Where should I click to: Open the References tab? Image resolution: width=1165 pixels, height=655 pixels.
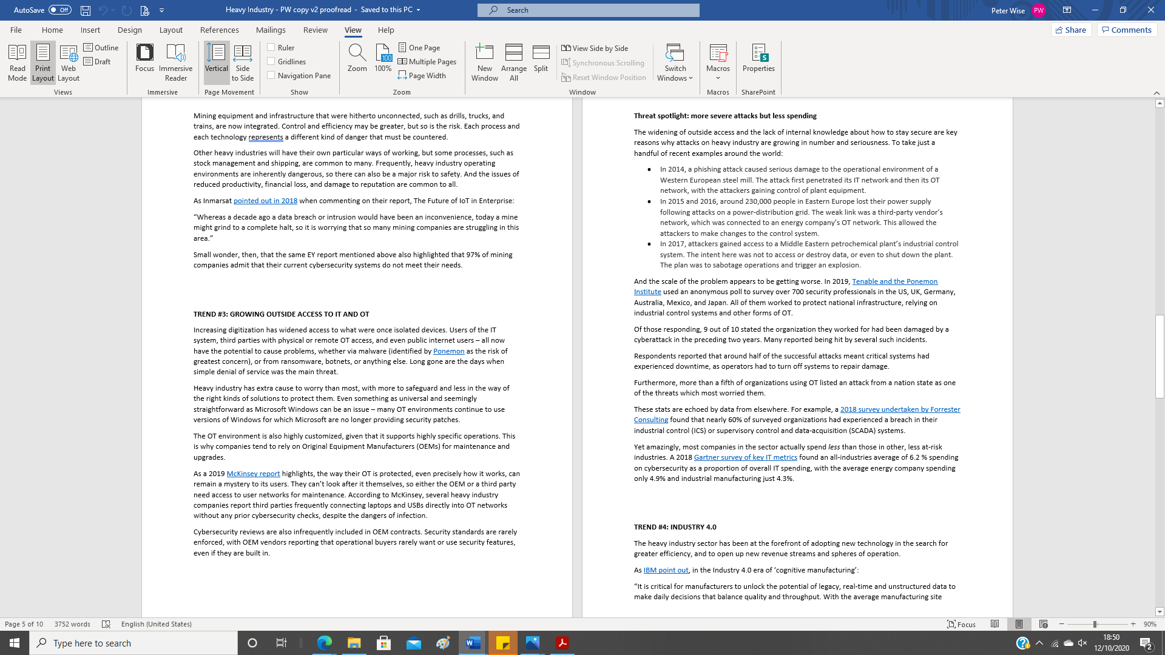(x=219, y=30)
